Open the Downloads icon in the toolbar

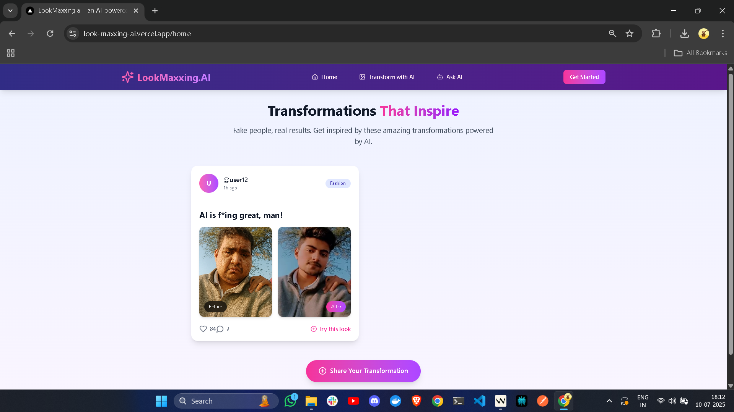pos(685,34)
